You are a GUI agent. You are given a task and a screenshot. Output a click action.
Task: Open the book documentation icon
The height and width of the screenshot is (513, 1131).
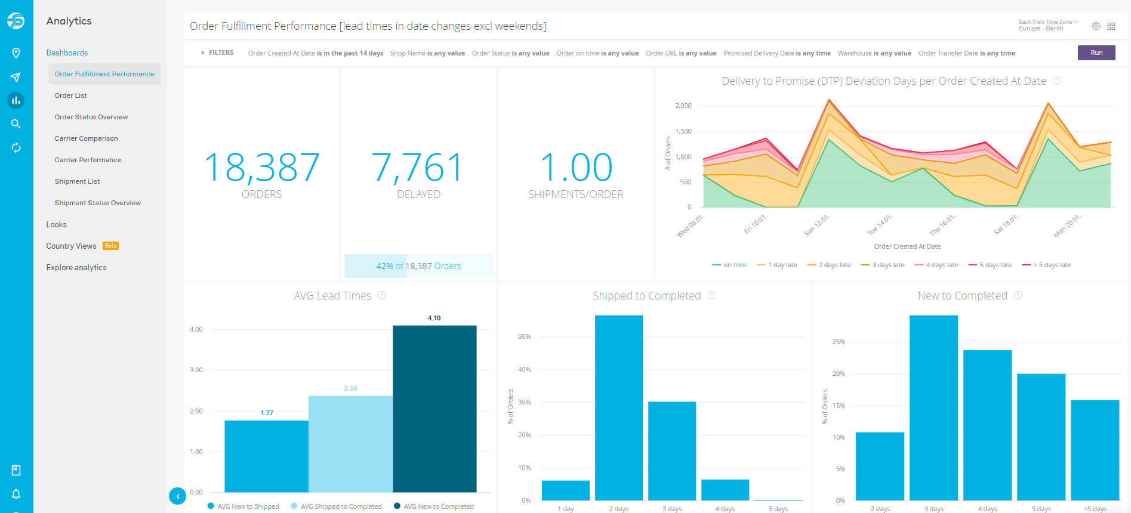[x=16, y=470]
